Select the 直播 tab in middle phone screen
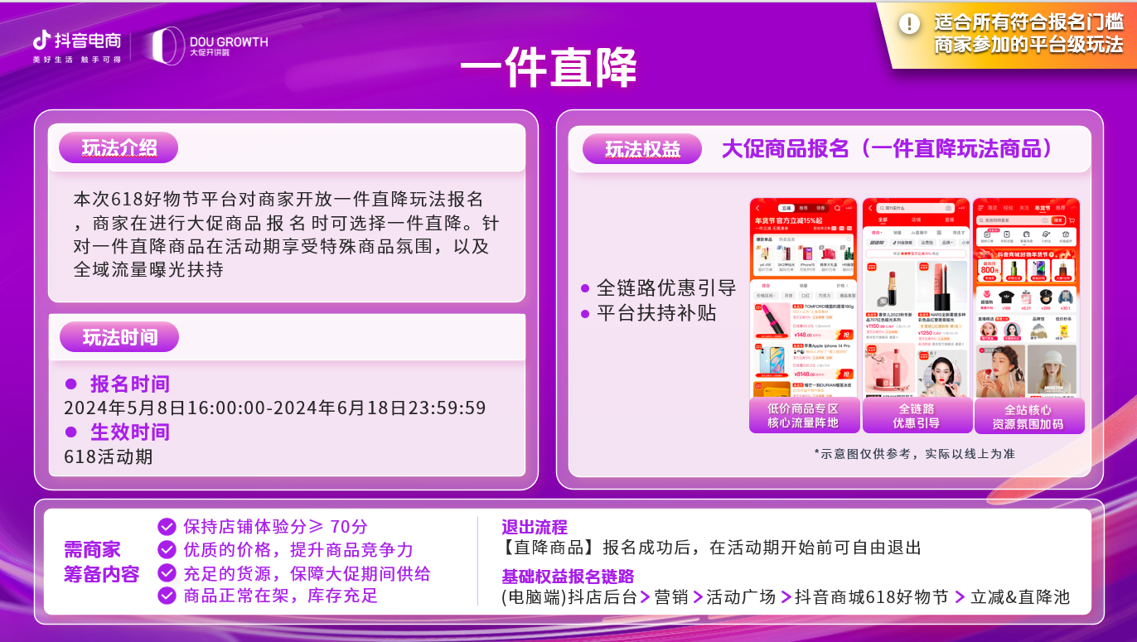Image resolution: width=1137 pixels, height=642 pixels. (950, 220)
